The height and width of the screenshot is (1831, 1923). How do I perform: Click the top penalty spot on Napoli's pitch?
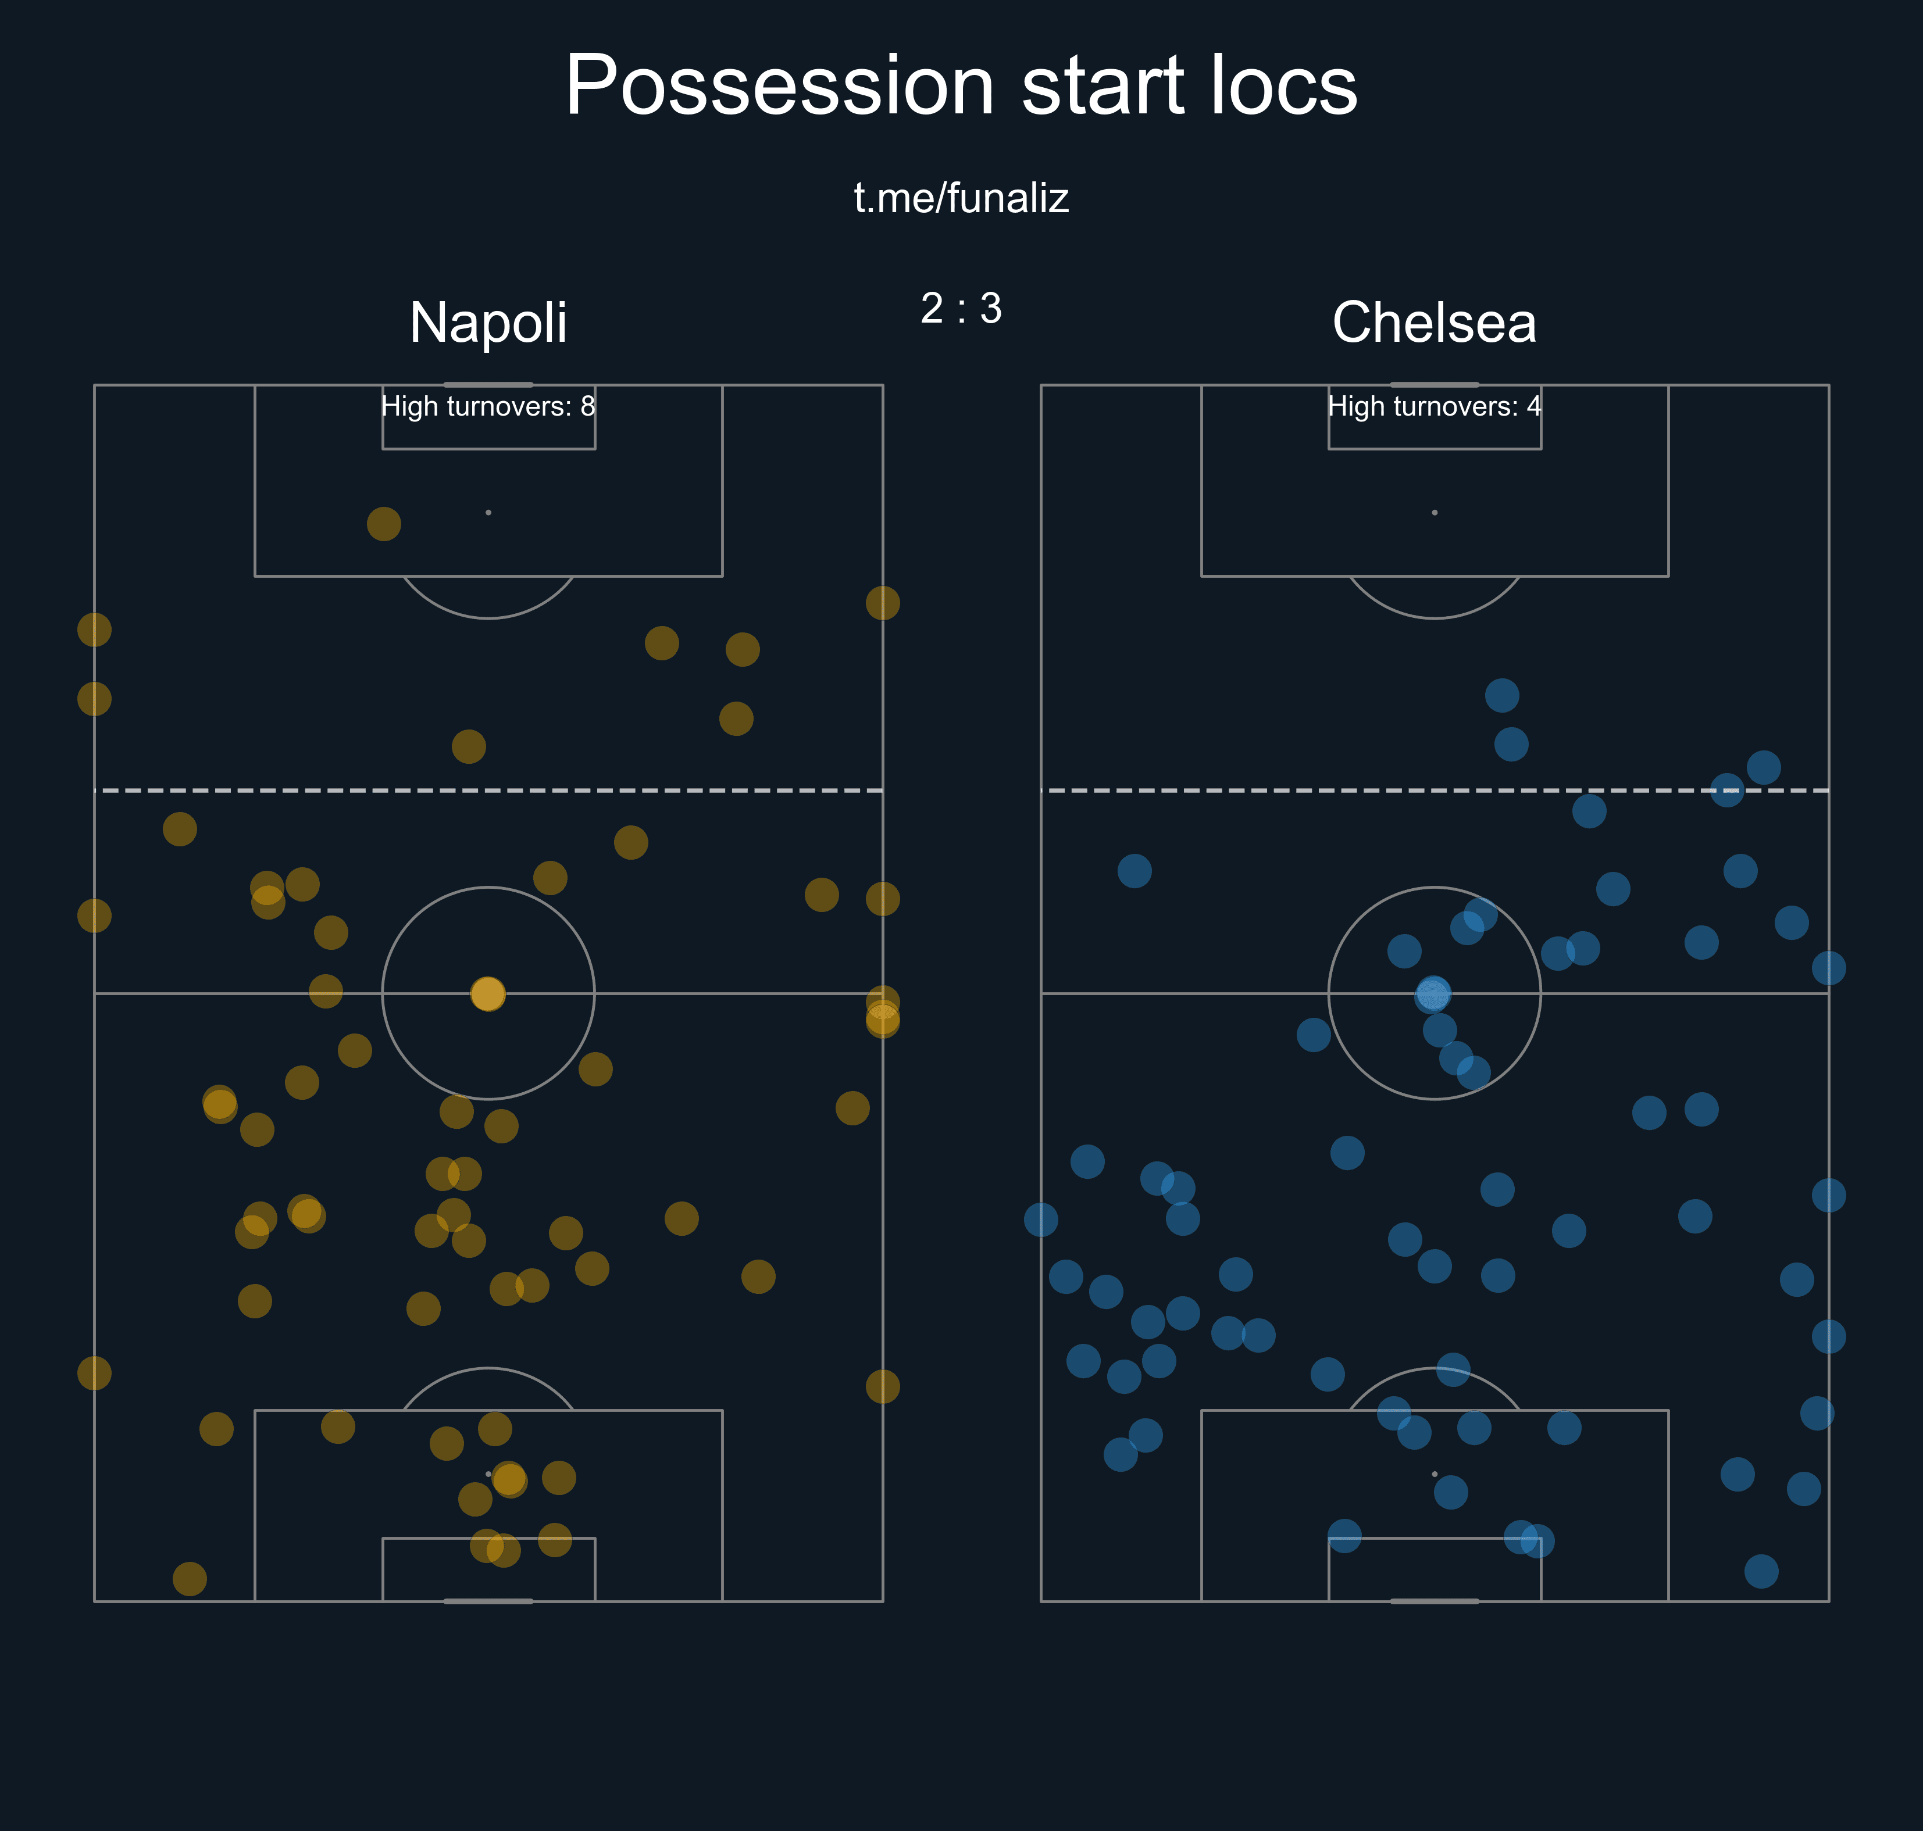(488, 513)
